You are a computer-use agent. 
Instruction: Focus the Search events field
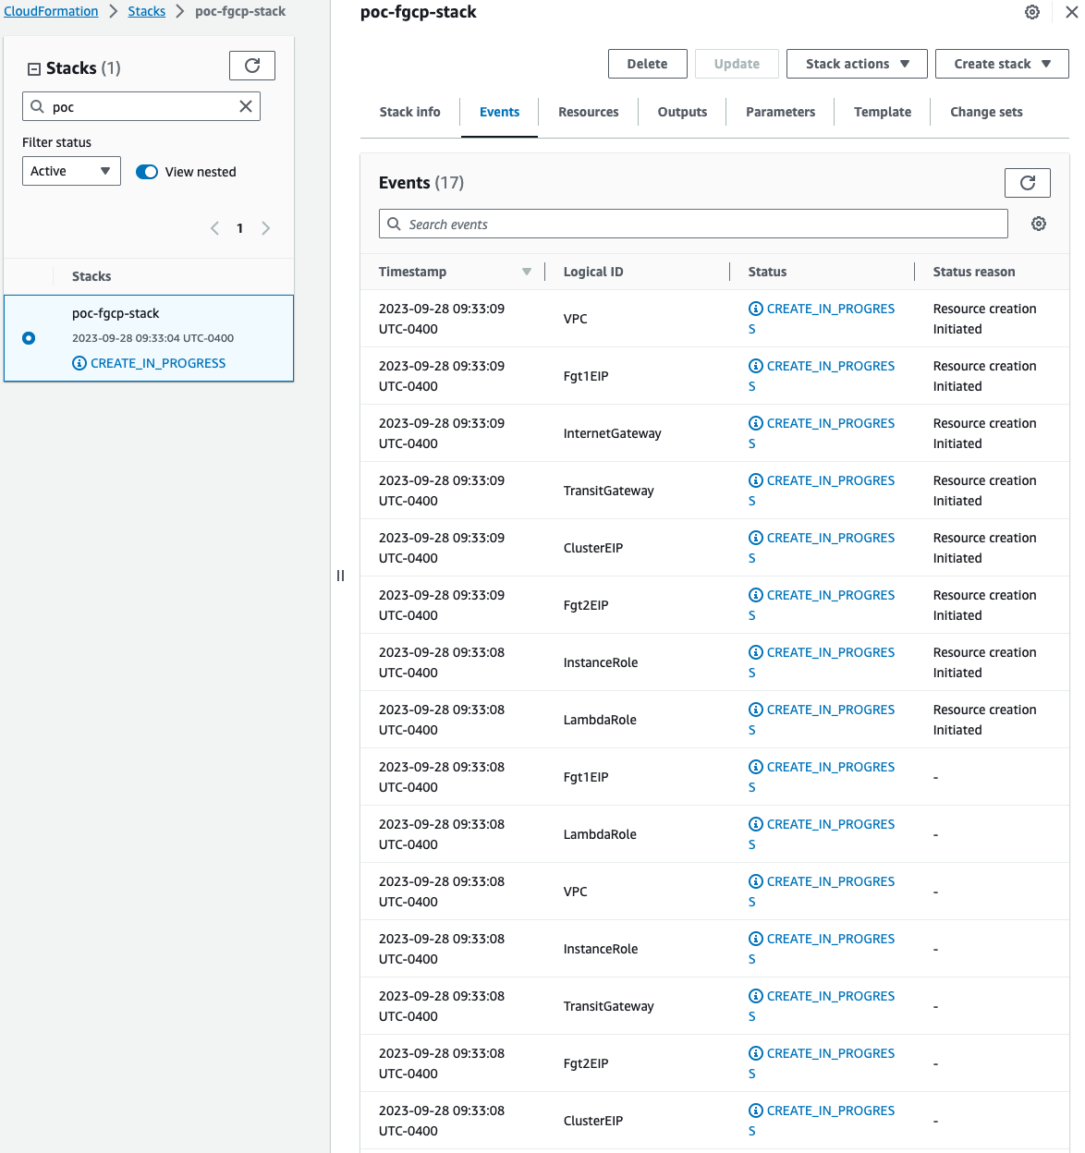[x=693, y=224]
